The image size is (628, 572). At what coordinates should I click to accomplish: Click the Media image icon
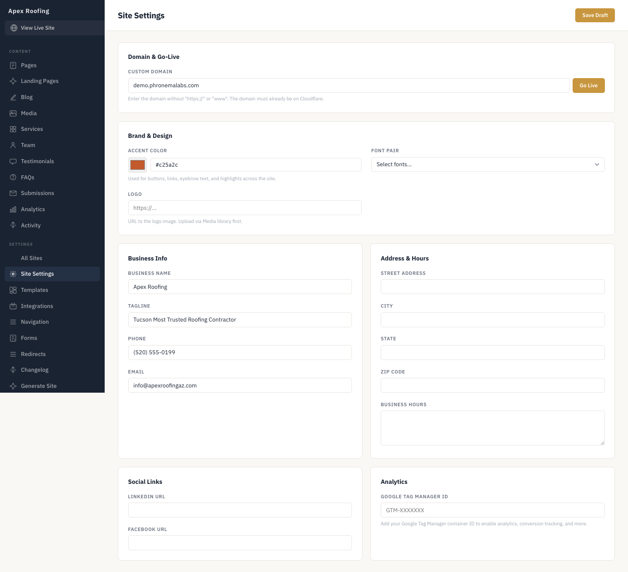tap(13, 113)
